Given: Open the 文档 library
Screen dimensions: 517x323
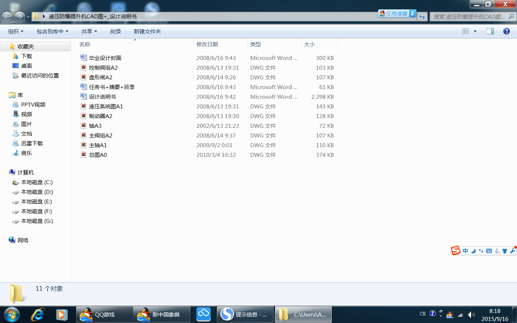Looking at the screenshot, I should (x=27, y=134).
